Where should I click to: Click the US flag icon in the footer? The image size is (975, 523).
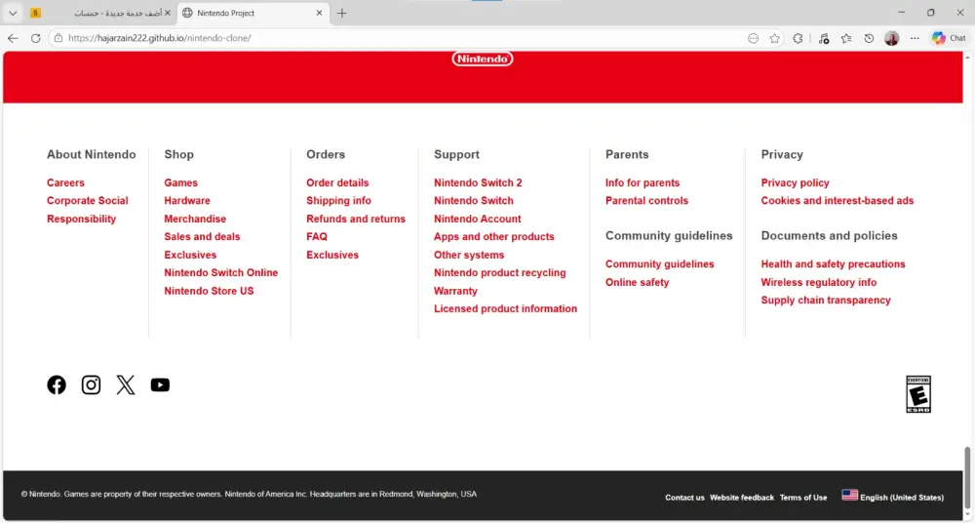point(849,495)
